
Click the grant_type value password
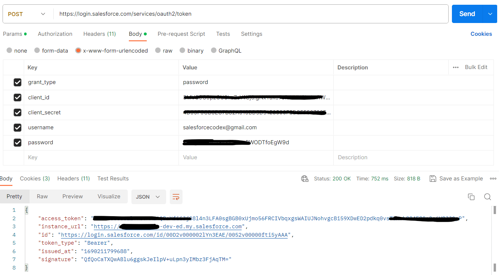[x=195, y=82]
